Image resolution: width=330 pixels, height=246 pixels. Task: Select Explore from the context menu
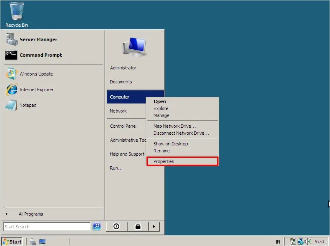click(x=161, y=108)
